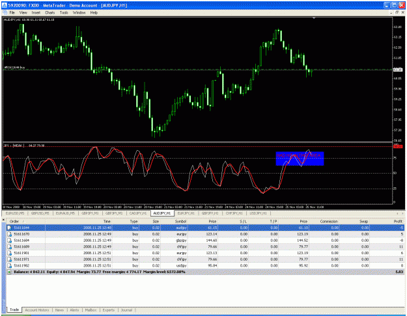The image size is (407, 316).
Task: Click the green icon on the Balance row
Action: point(9,272)
